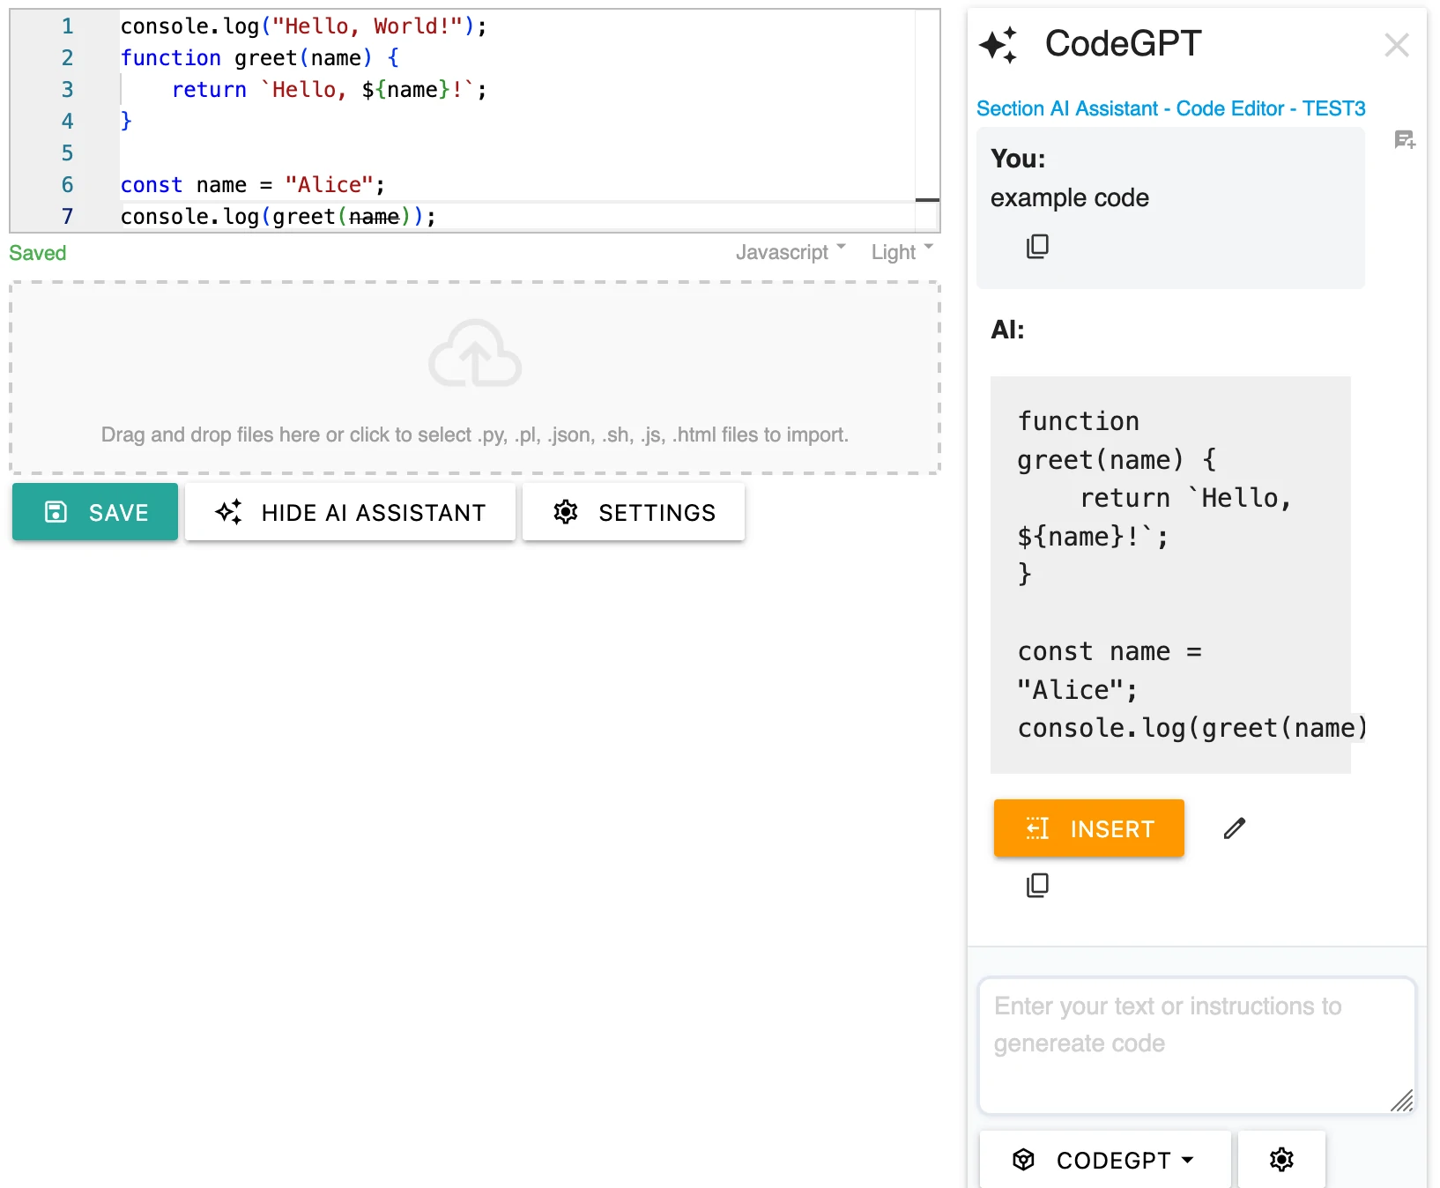Viewport: 1440px width, 1188px height.
Task: Click the 'CodeGPT' panel title
Action: 1123,43
